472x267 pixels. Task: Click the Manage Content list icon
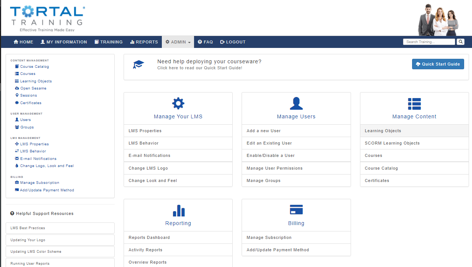414,104
